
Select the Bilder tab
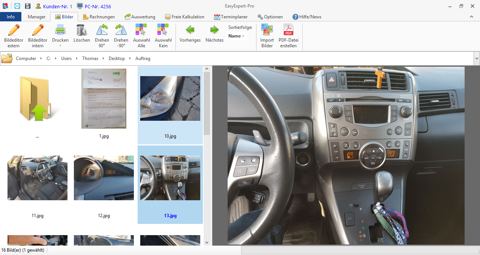64,17
